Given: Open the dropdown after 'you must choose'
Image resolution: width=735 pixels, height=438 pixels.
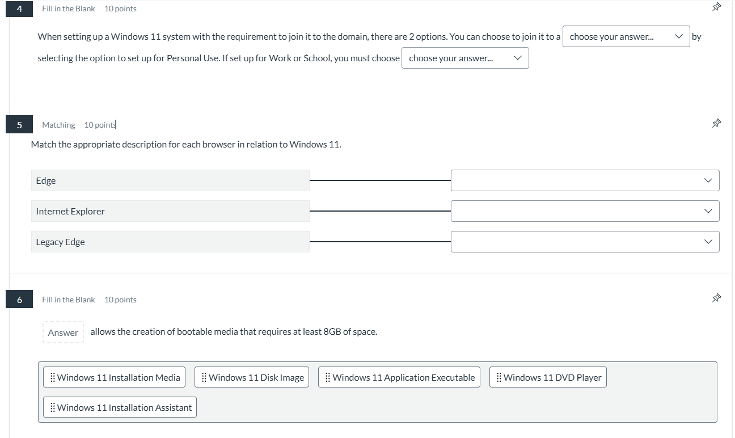Looking at the screenshot, I should 465,58.
